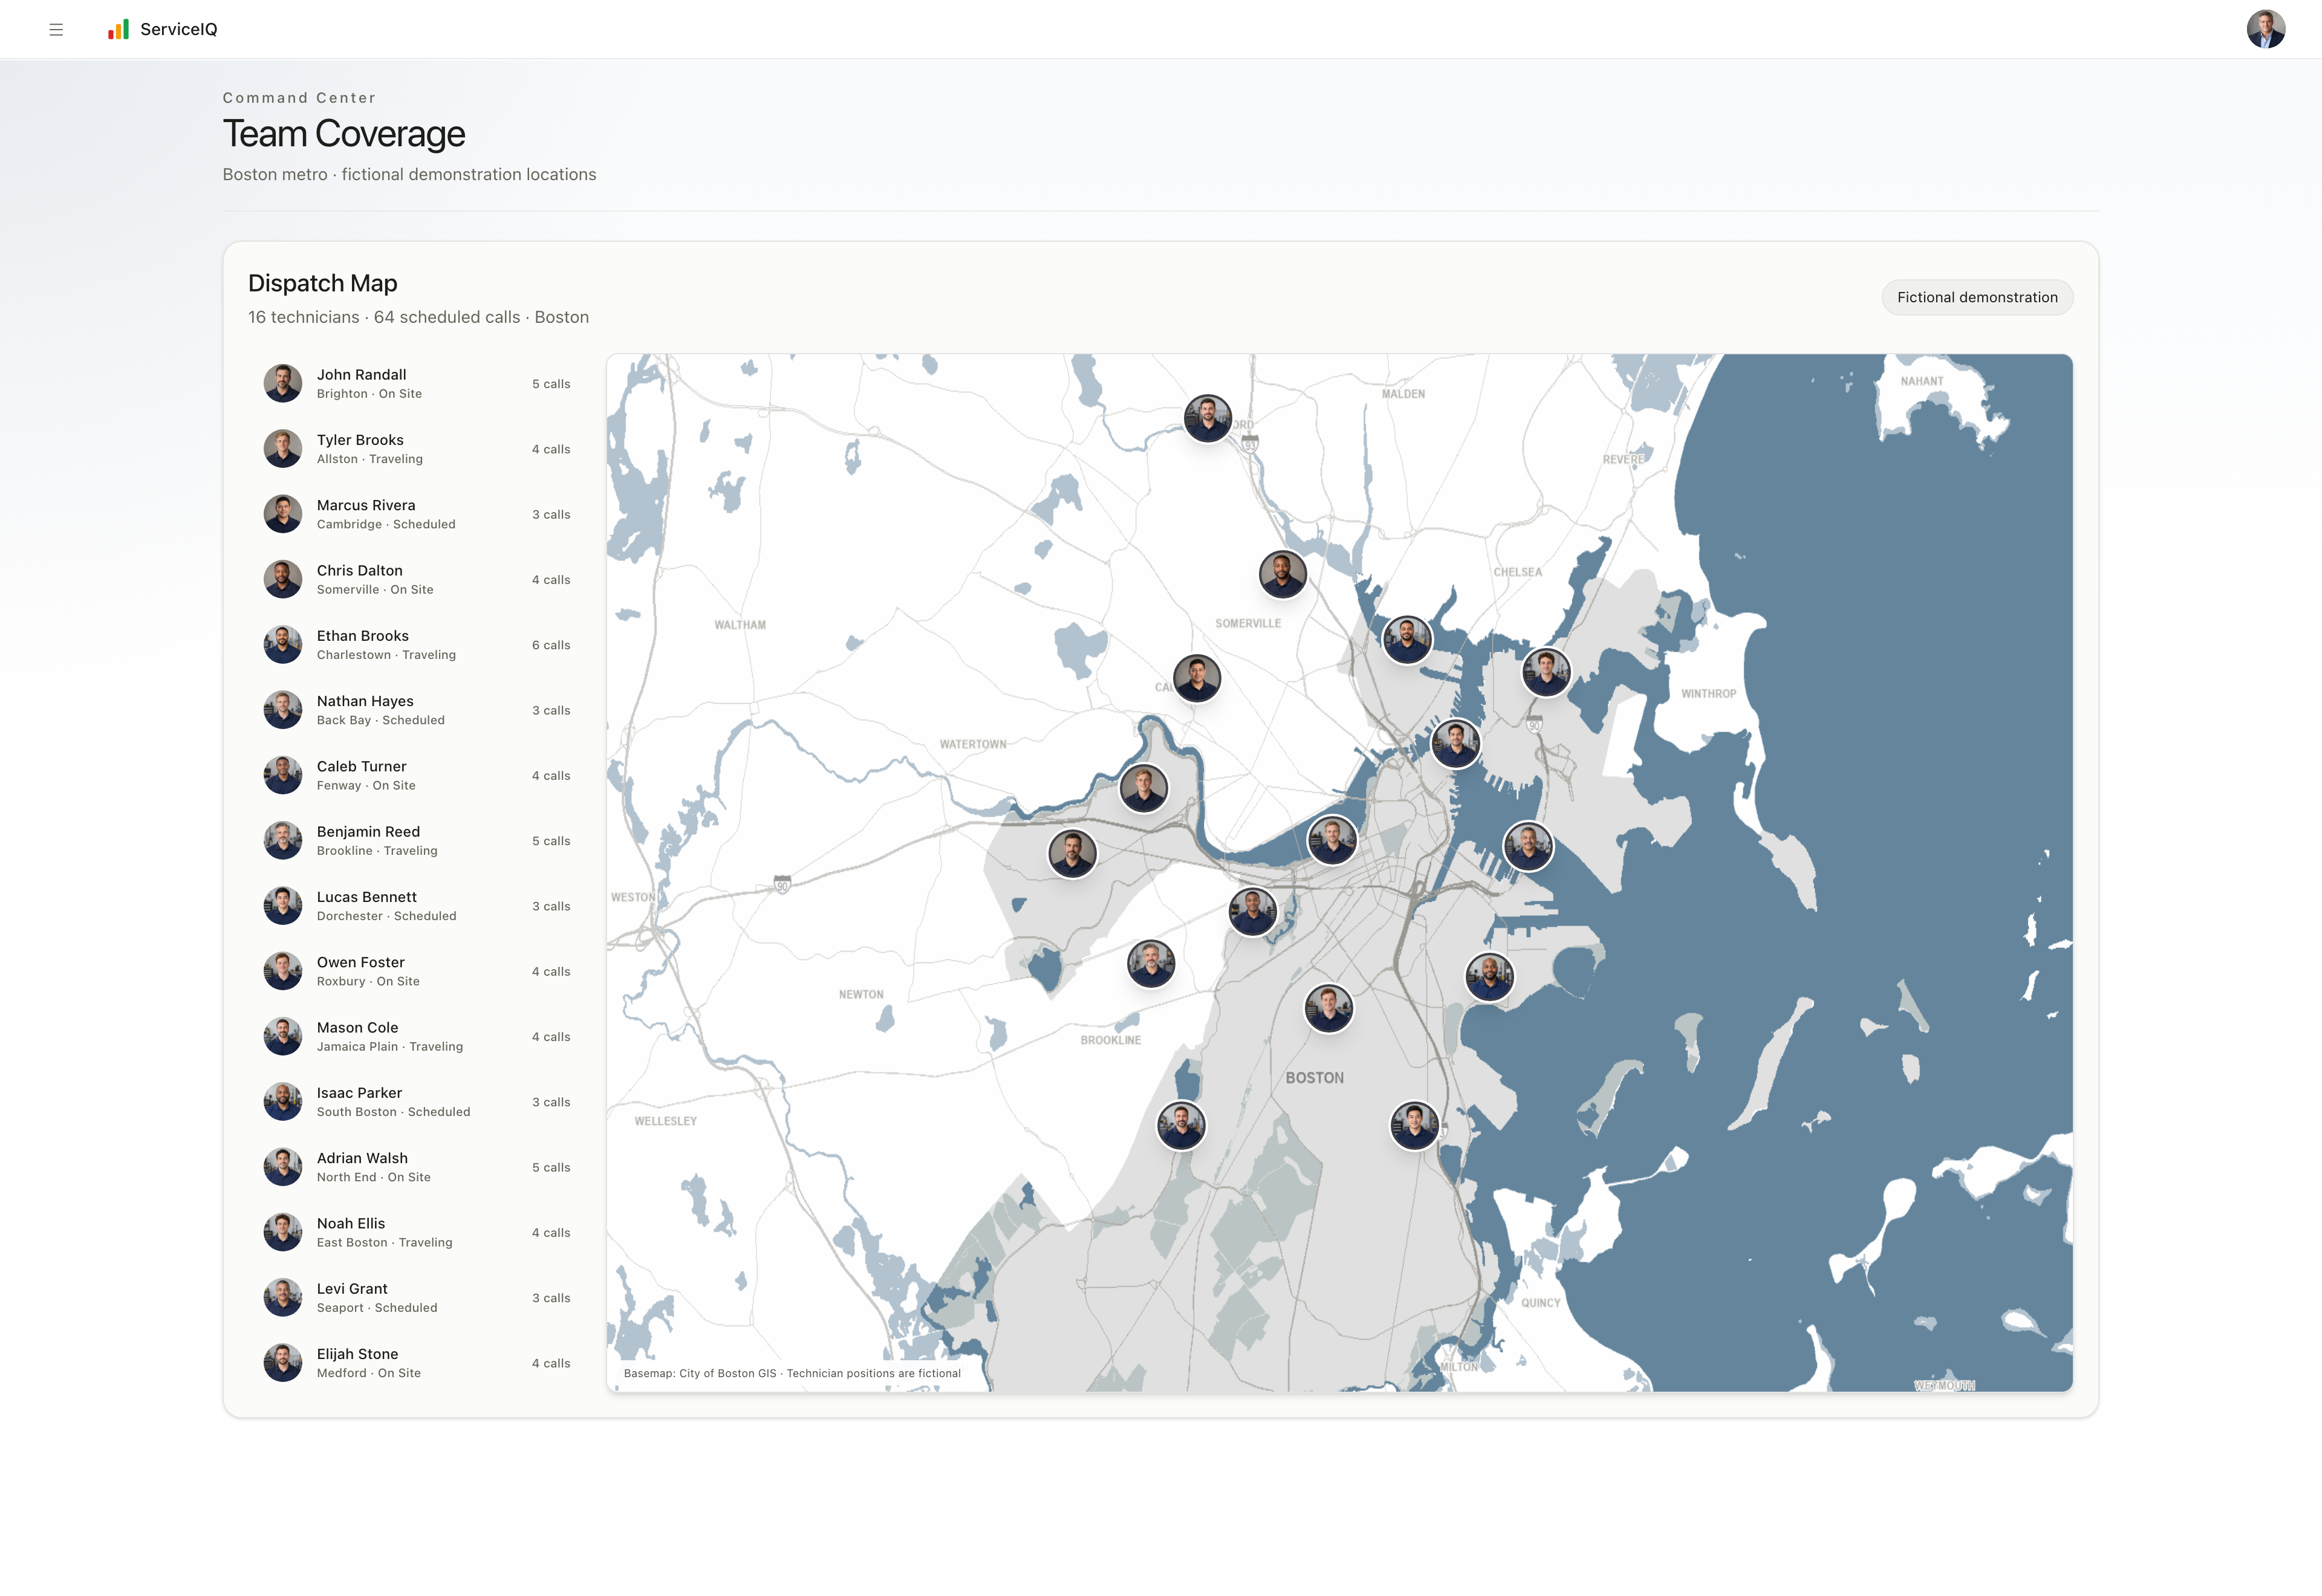
Task: Choose the Elijah Stone technician name
Action: point(358,1354)
